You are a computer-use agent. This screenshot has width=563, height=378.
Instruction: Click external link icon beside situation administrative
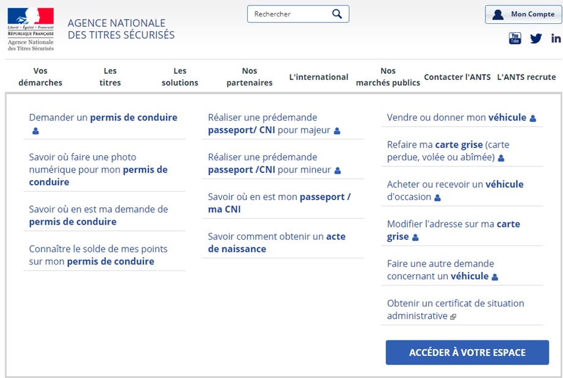453,316
